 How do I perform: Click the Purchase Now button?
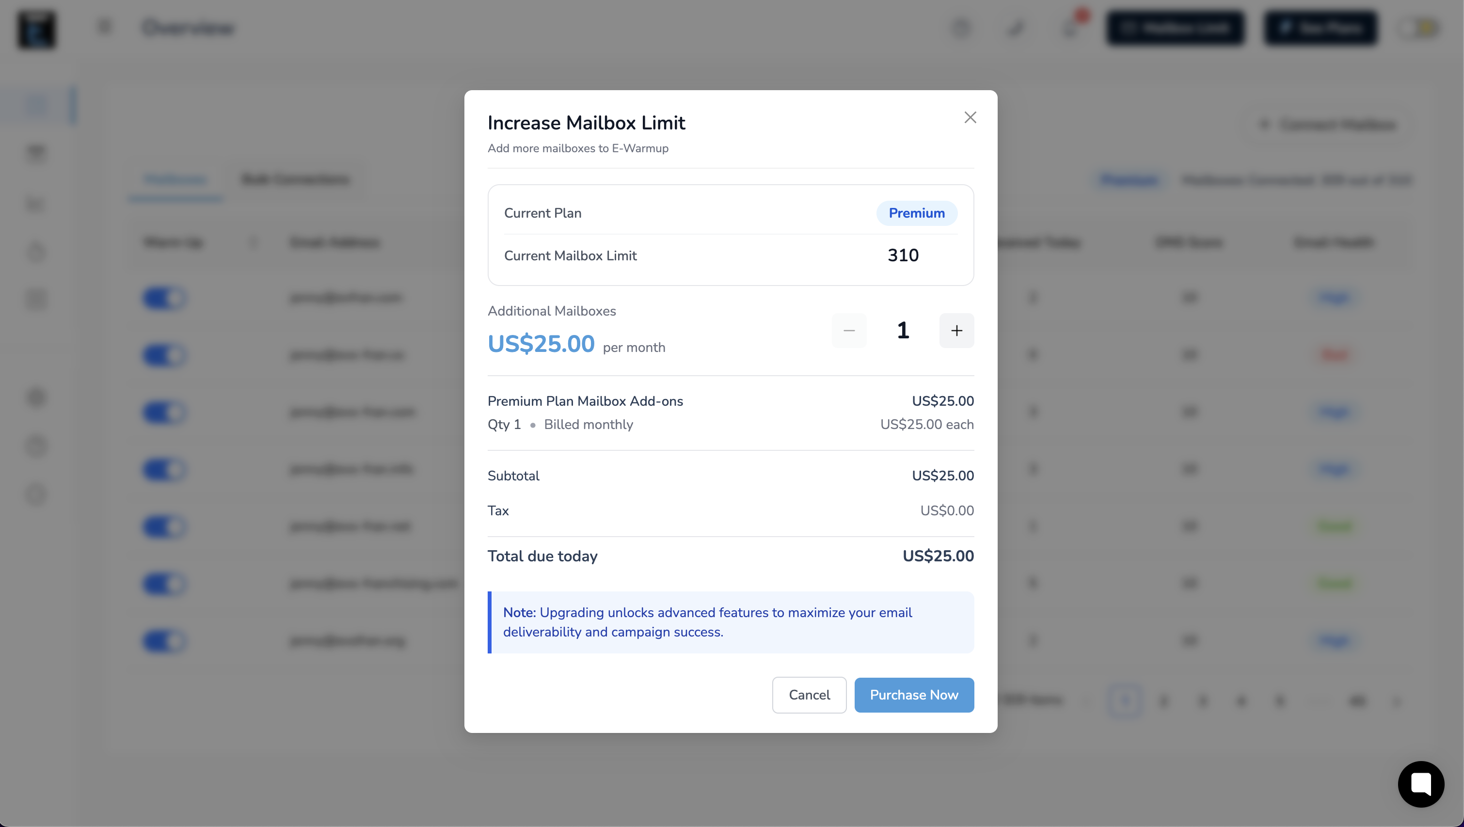tap(914, 695)
